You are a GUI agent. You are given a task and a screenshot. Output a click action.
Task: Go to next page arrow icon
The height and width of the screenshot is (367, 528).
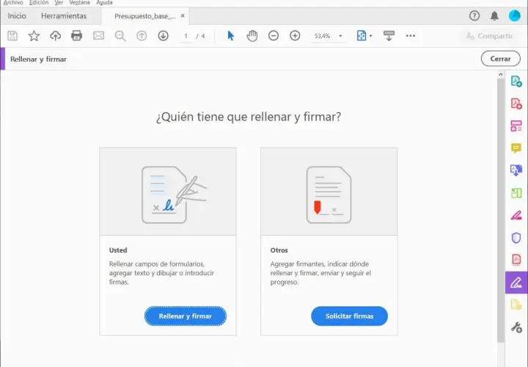(164, 36)
